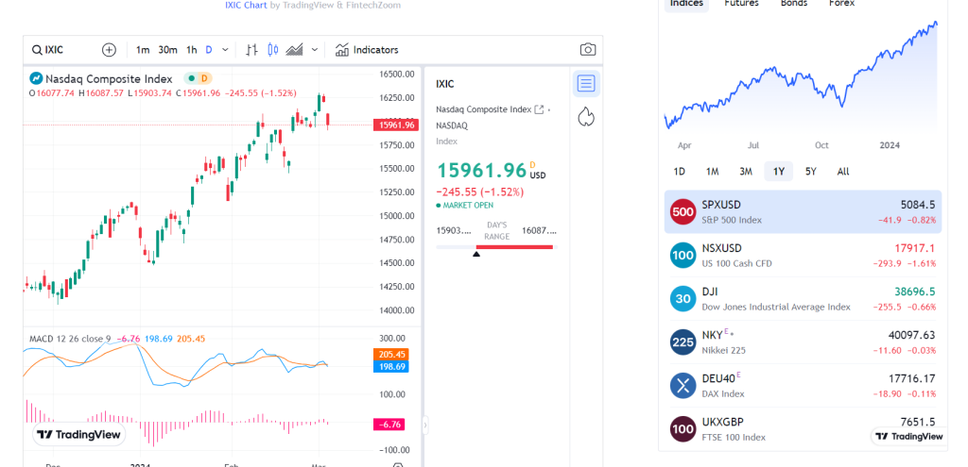Set chart interval to D
Image resolution: width=968 pixels, height=467 pixels.
(209, 50)
